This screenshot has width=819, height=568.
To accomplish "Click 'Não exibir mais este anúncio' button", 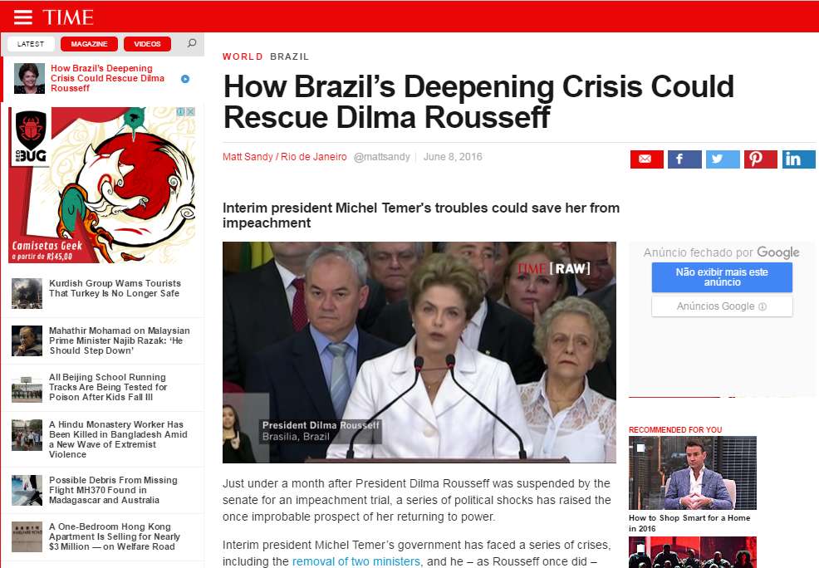I will pyautogui.click(x=722, y=277).
